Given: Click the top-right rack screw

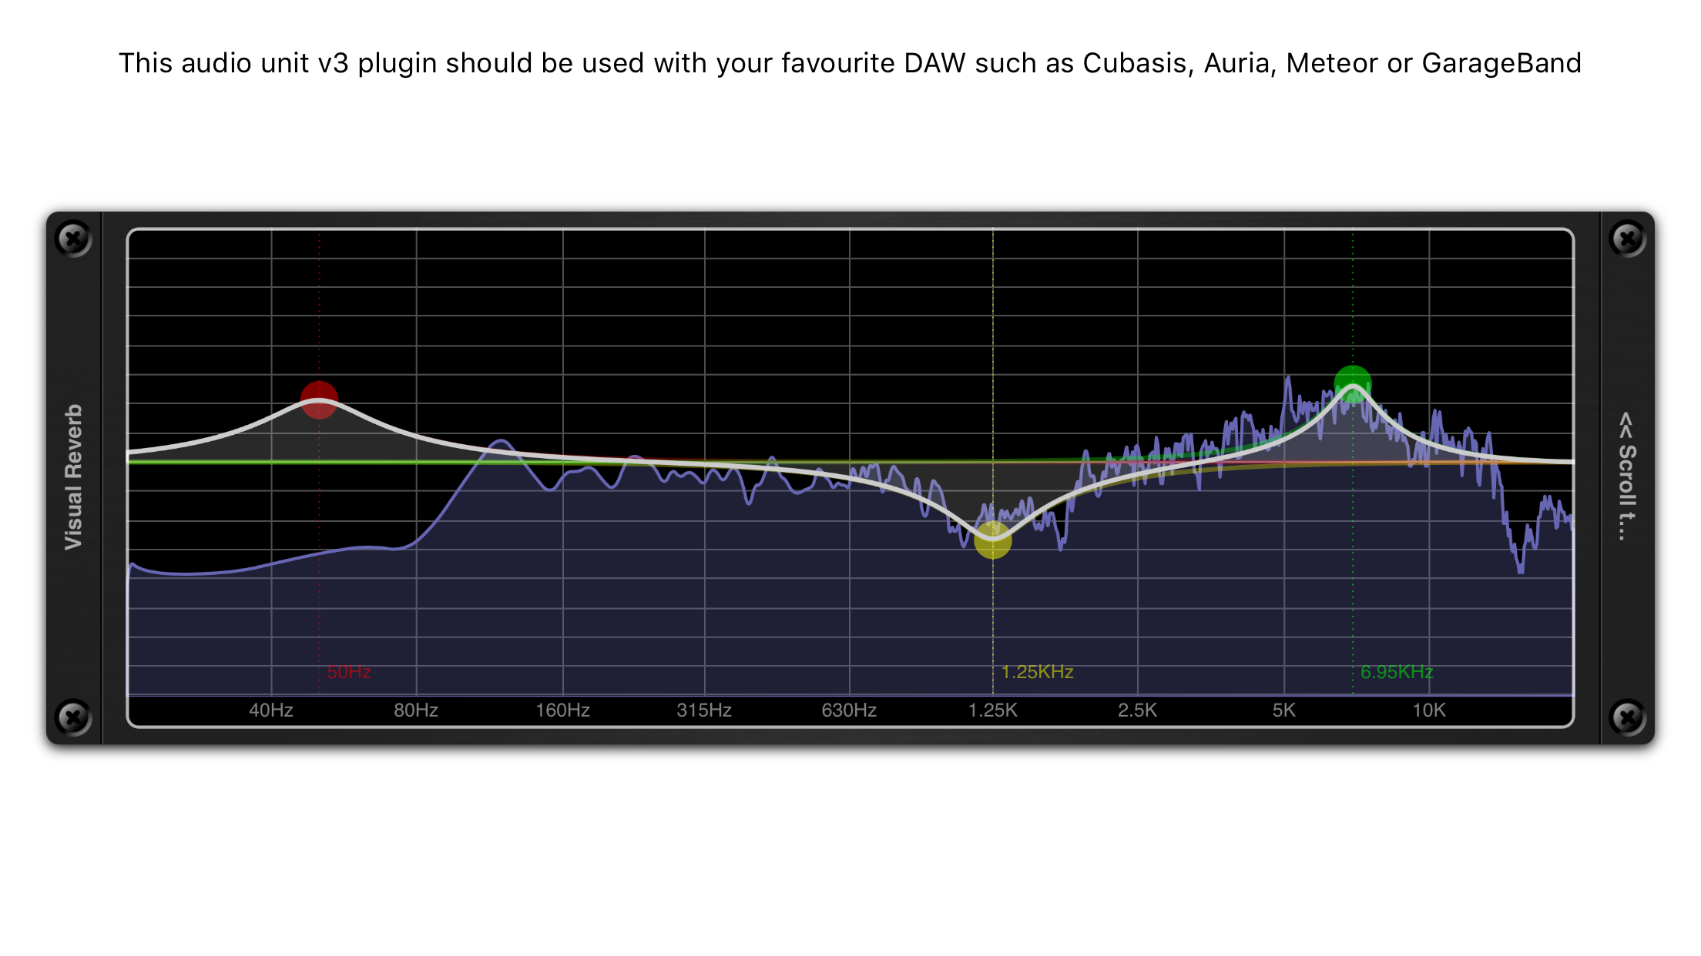Looking at the screenshot, I should tap(1627, 239).
